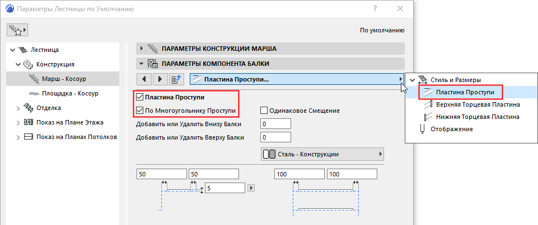Click the Верхняя Торцевая Пластина icon
538x225 pixels.
[428, 104]
